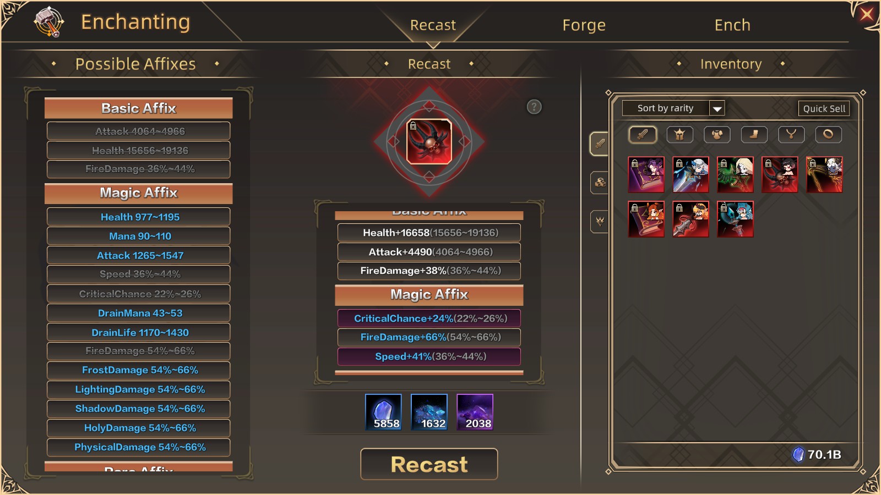
Task: Click the Sort by rarity combo box
Action: pyautogui.click(x=673, y=108)
